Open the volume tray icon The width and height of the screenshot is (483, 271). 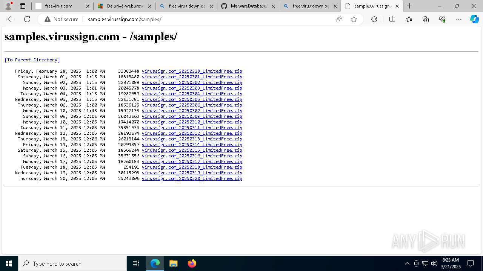pyautogui.click(x=434, y=263)
